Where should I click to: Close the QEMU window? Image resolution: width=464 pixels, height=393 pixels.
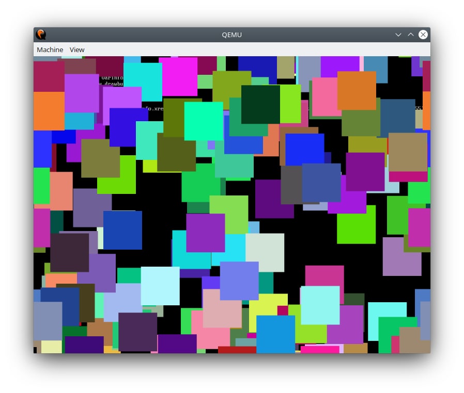click(423, 35)
